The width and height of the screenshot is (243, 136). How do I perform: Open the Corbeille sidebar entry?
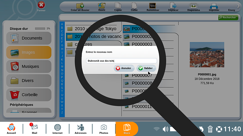pyautogui.click(x=29, y=95)
